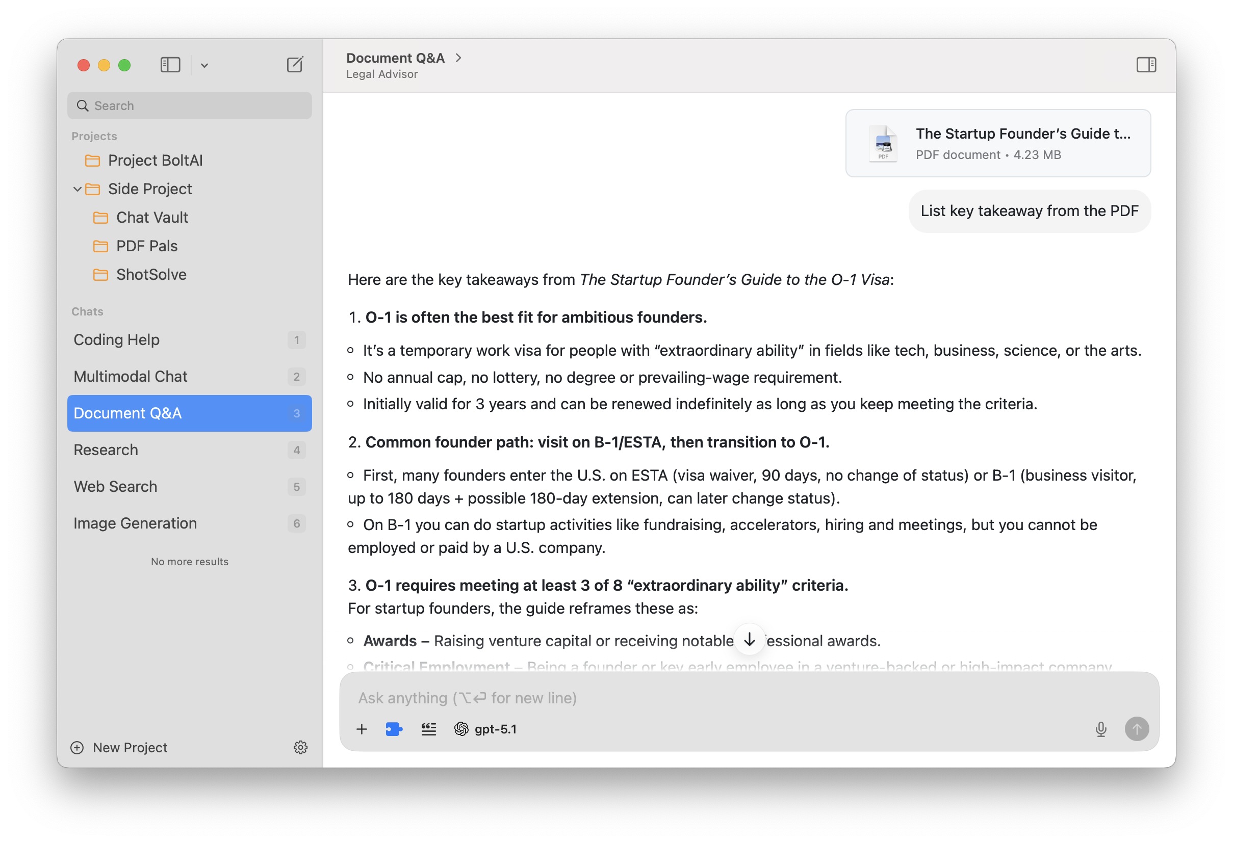Click the plus attachment icon
1233x843 pixels.
click(362, 729)
